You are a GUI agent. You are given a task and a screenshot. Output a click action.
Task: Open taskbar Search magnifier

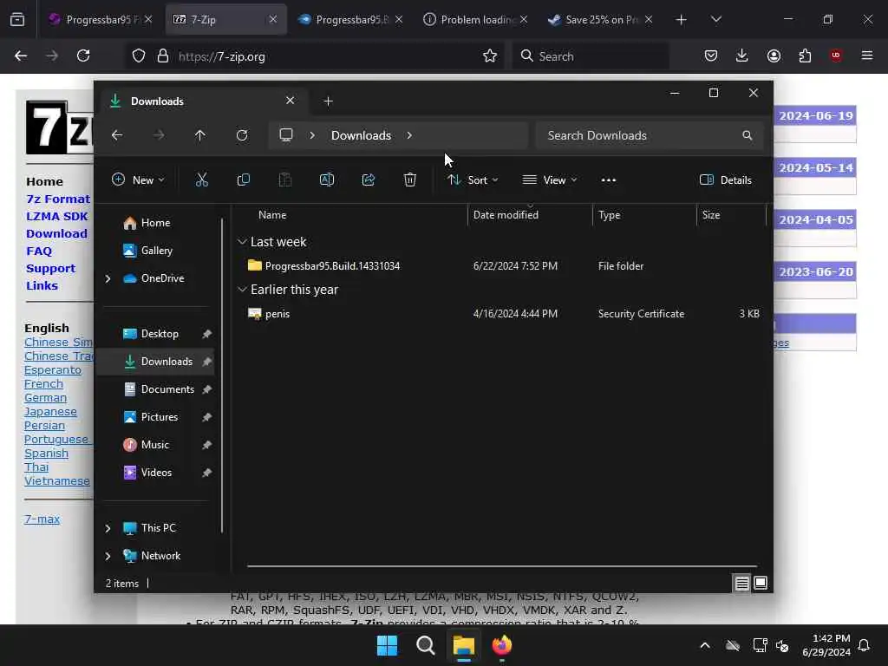pyautogui.click(x=425, y=645)
